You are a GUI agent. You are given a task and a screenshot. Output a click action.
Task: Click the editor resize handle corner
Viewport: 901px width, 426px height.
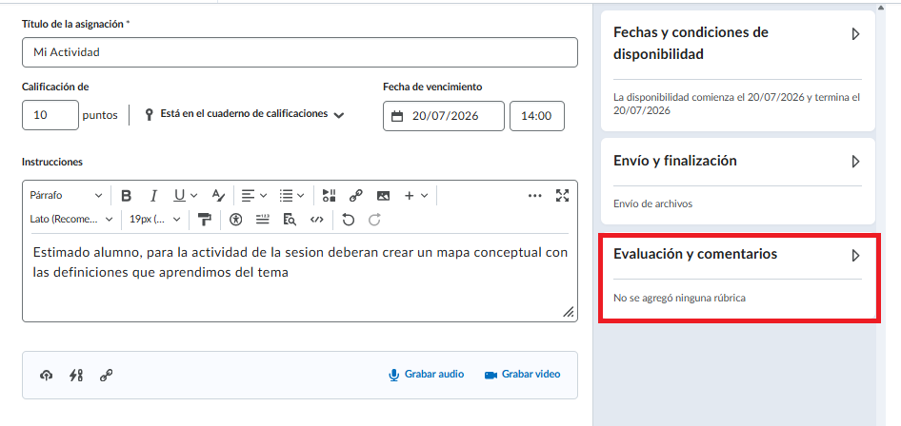[x=569, y=313]
